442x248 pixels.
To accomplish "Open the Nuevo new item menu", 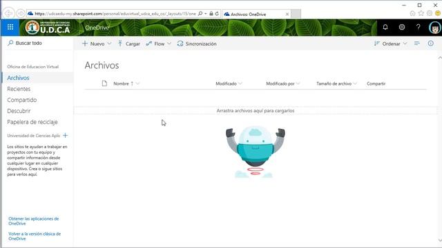I will tap(97, 44).
